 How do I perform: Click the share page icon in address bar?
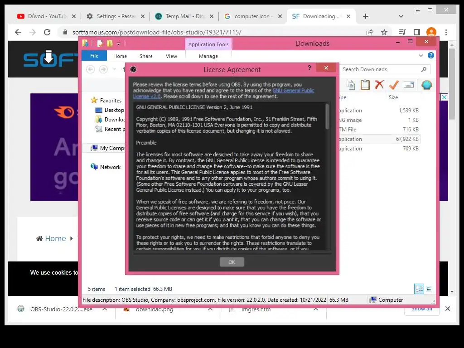point(370,32)
